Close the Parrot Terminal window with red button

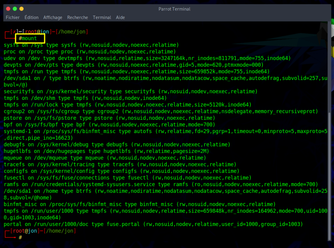click(x=8, y=9)
